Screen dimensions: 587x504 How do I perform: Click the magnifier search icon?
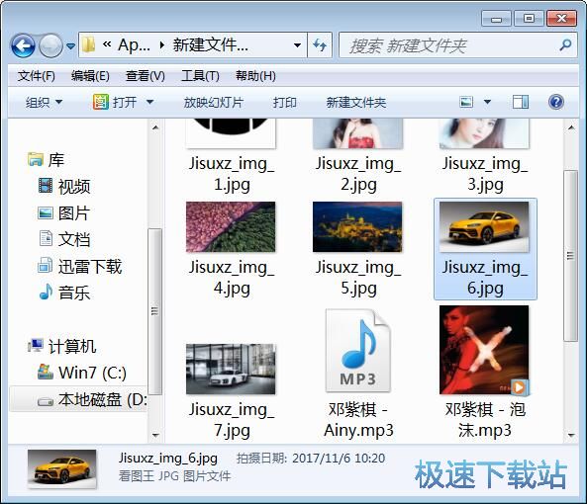click(565, 45)
